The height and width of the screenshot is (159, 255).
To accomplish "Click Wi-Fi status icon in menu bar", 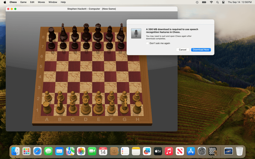I will point(211,2).
